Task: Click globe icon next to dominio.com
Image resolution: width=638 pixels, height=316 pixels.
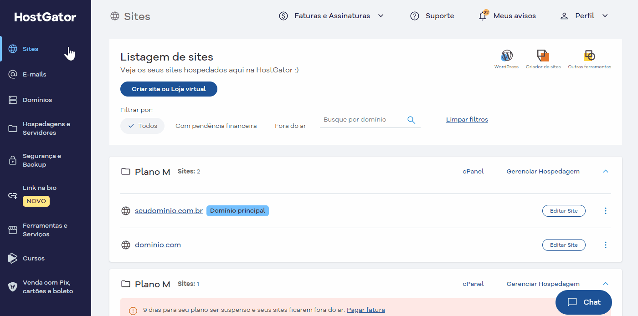Action: point(126,245)
